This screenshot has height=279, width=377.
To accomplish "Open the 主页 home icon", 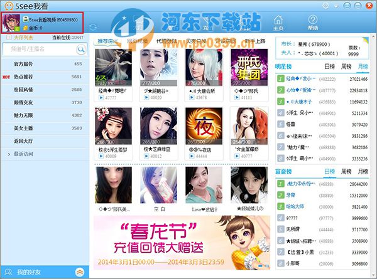I will click(x=278, y=23).
